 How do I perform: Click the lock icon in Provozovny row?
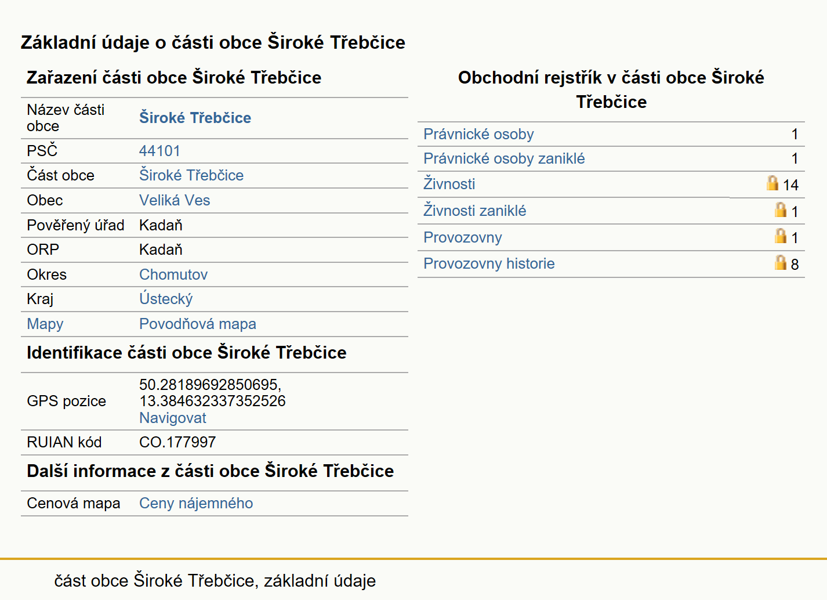pos(781,236)
